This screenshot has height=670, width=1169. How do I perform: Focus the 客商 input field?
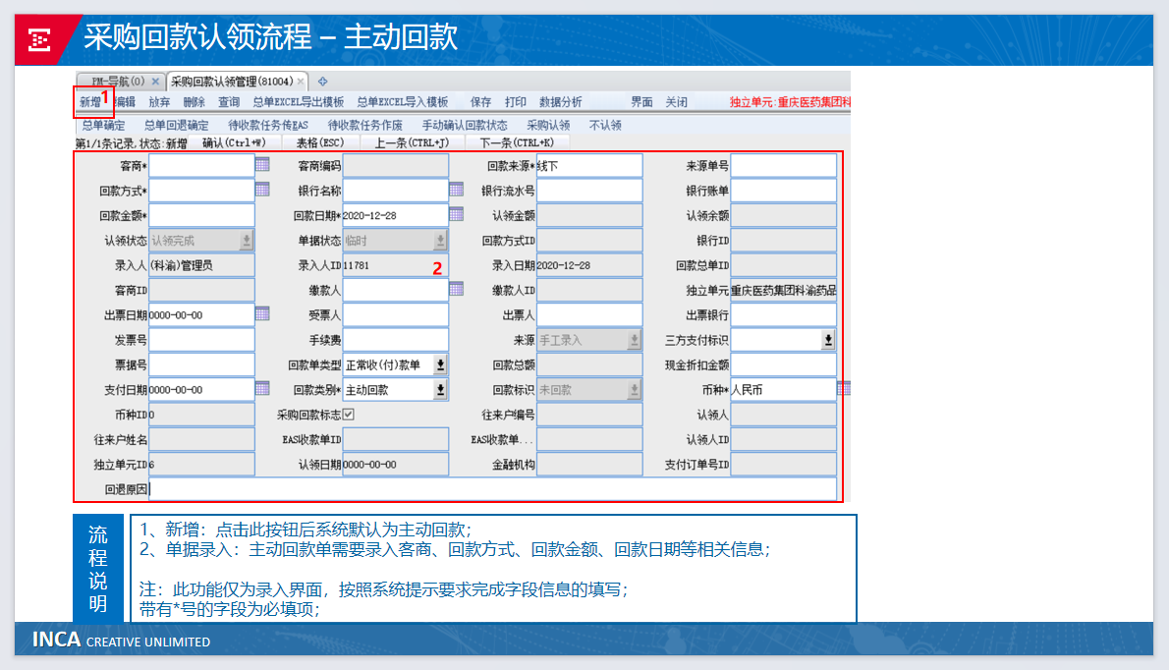tap(201, 165)
